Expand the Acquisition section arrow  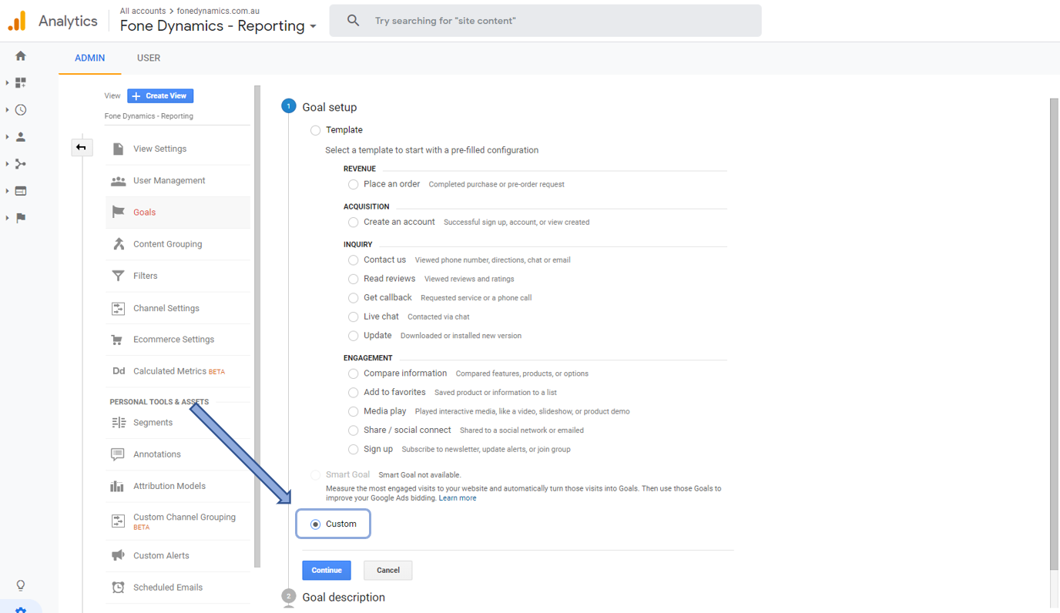[x=7, y=164]
